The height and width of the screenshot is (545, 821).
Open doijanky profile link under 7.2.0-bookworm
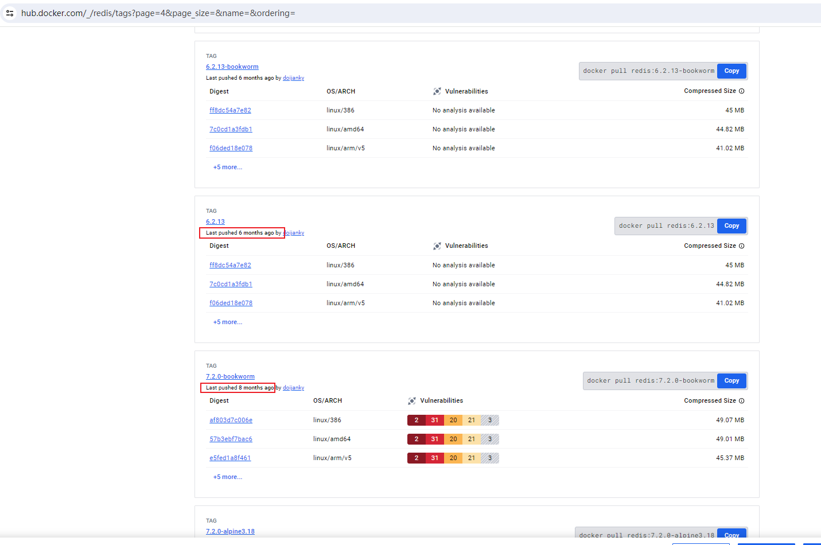point(293,388)
